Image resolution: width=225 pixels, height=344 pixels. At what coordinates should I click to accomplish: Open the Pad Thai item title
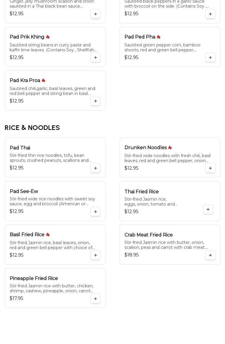[20, 148]
